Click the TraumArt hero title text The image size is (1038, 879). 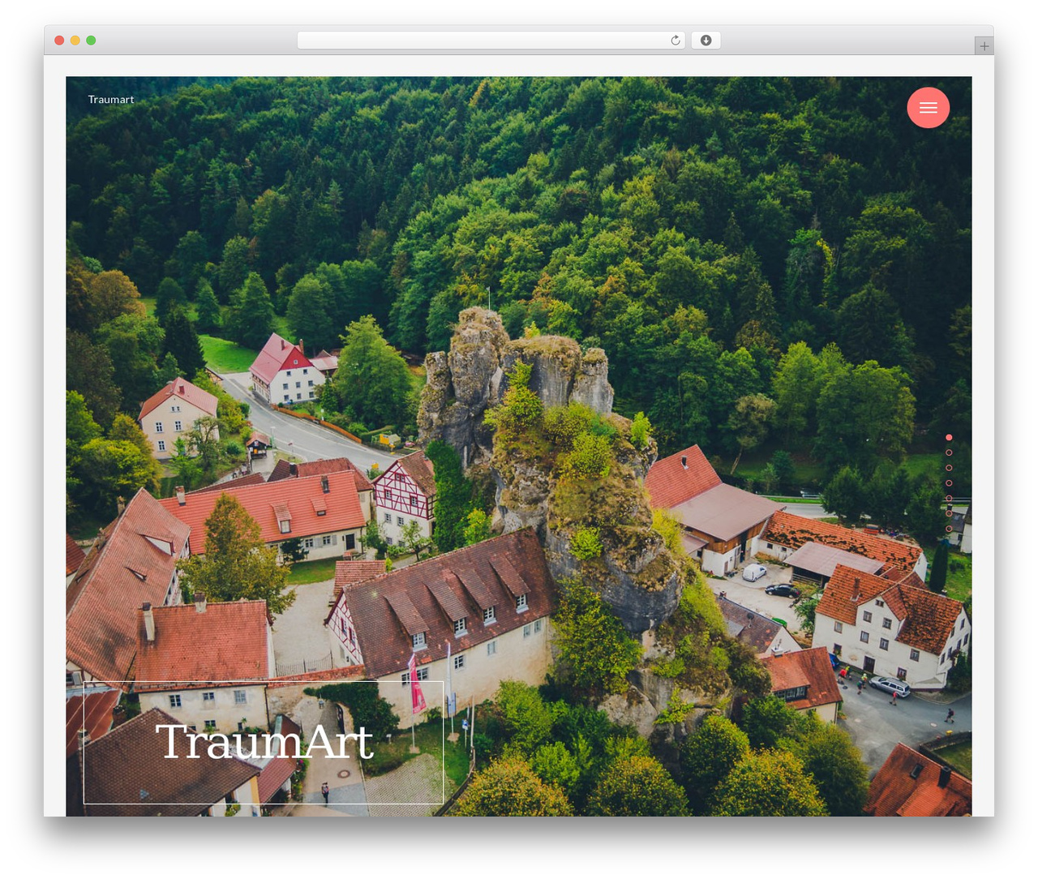pyautogui.click(x=264, y=742)
